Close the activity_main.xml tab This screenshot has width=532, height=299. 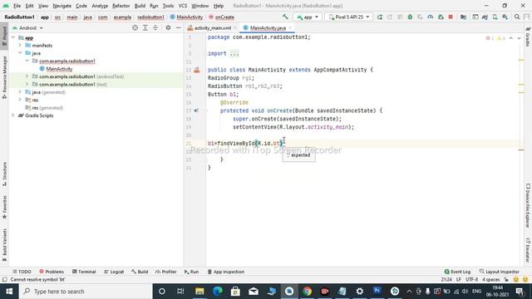coord(235,27)
